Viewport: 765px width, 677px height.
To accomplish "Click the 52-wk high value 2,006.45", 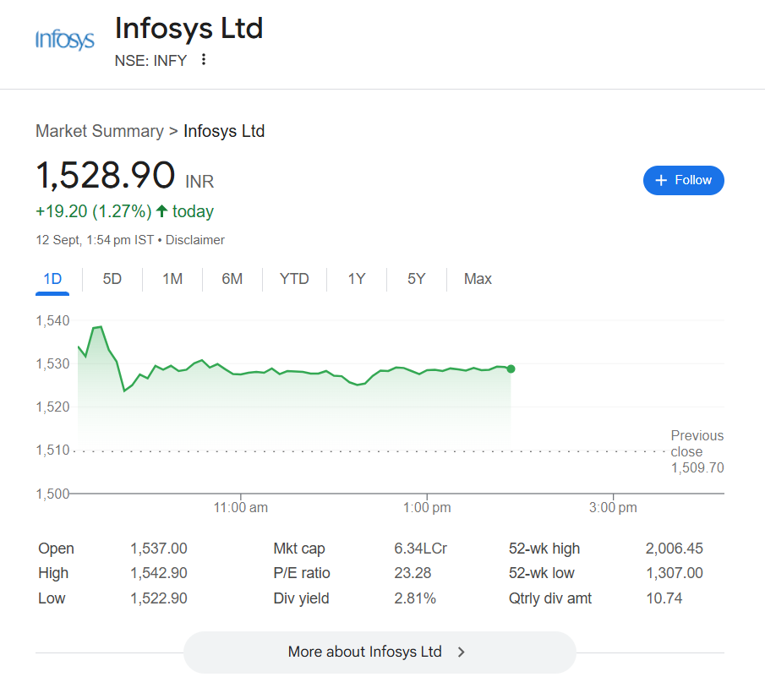I will coord(674,549).
